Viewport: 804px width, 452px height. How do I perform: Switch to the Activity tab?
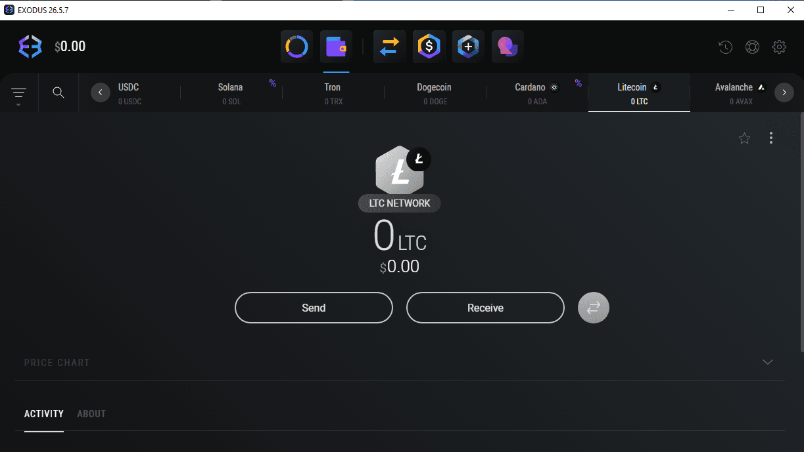point(44,414)
